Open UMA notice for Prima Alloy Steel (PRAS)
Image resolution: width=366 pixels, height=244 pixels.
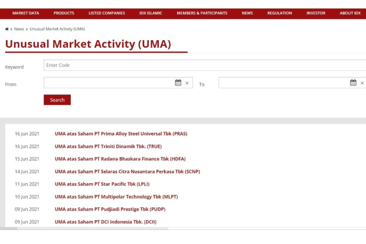click(121, 134)
